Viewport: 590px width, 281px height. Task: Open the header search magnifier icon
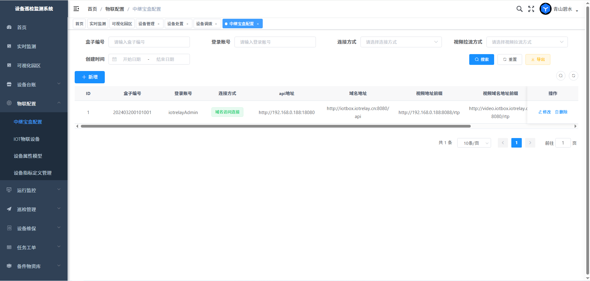[x=519, y=9]
